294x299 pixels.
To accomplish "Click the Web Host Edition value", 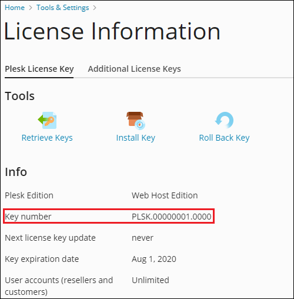I will 165,195.
